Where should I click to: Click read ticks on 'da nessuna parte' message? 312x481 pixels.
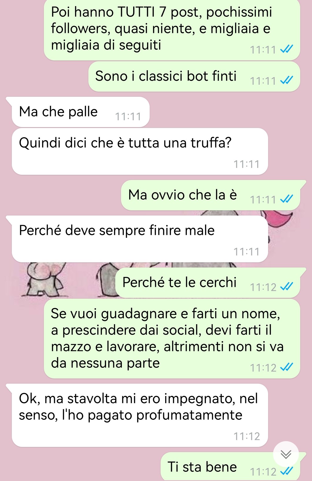(287, 367)
